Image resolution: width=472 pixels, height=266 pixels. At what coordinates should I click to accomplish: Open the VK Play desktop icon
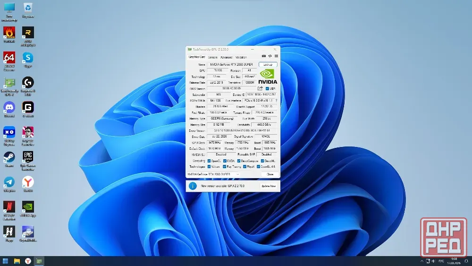tap(9, 136)
